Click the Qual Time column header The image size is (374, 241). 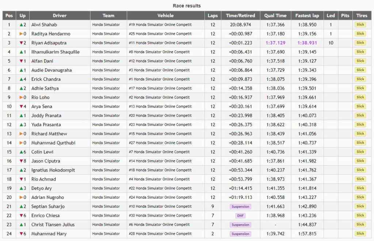coord(275,16)
